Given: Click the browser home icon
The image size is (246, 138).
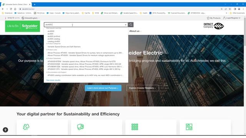Looking at the screenshot, I should [x=15, y=9].
